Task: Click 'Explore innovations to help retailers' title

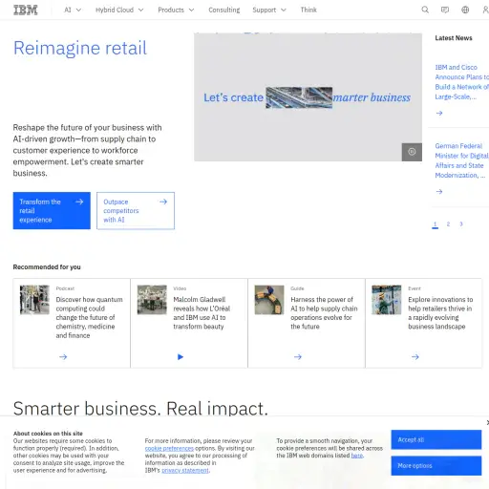Action: tap(440, 313)
